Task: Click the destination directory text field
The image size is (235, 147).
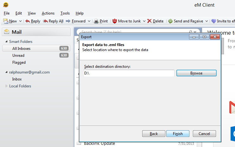Action: click(129, 73)
